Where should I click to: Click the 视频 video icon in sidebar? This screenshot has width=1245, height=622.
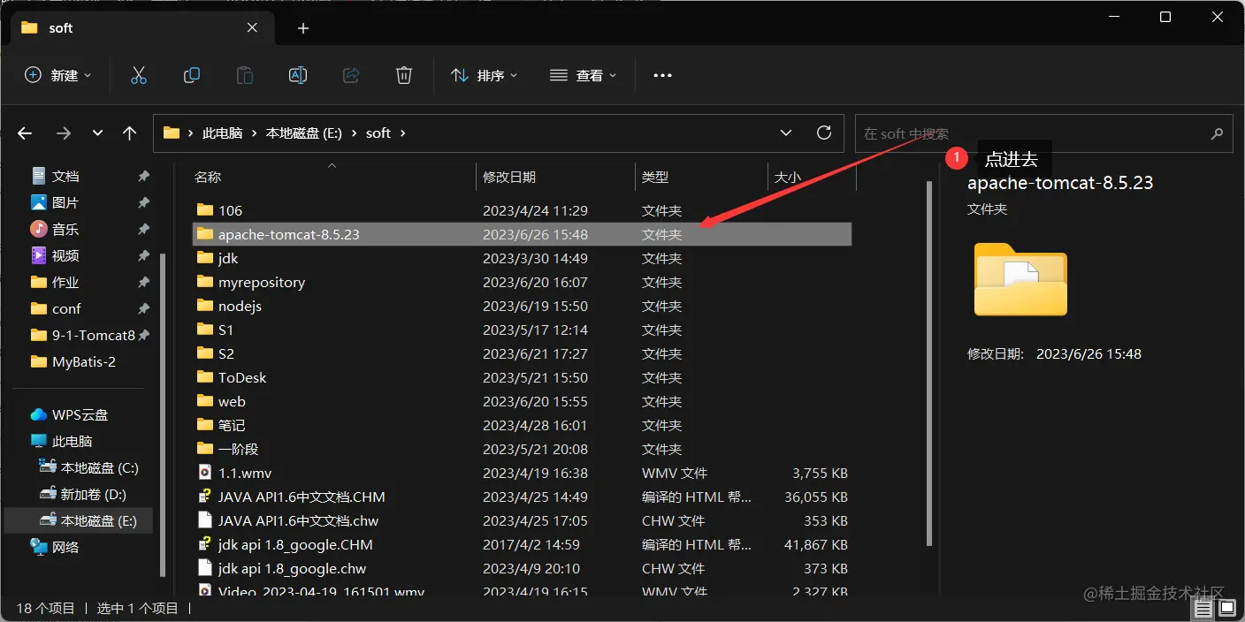tap(39, 255)
